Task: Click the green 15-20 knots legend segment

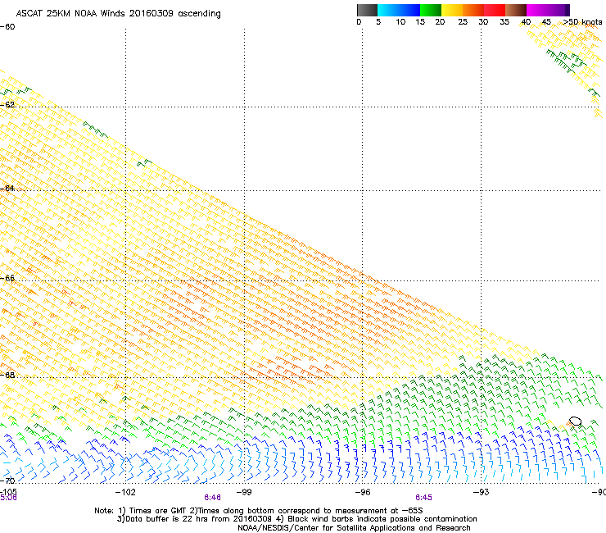Action: click(x=431, y=10)
